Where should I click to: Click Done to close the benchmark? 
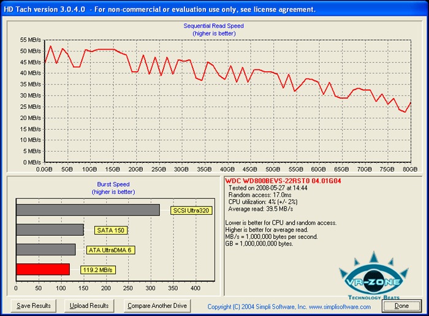click(401, 306)
